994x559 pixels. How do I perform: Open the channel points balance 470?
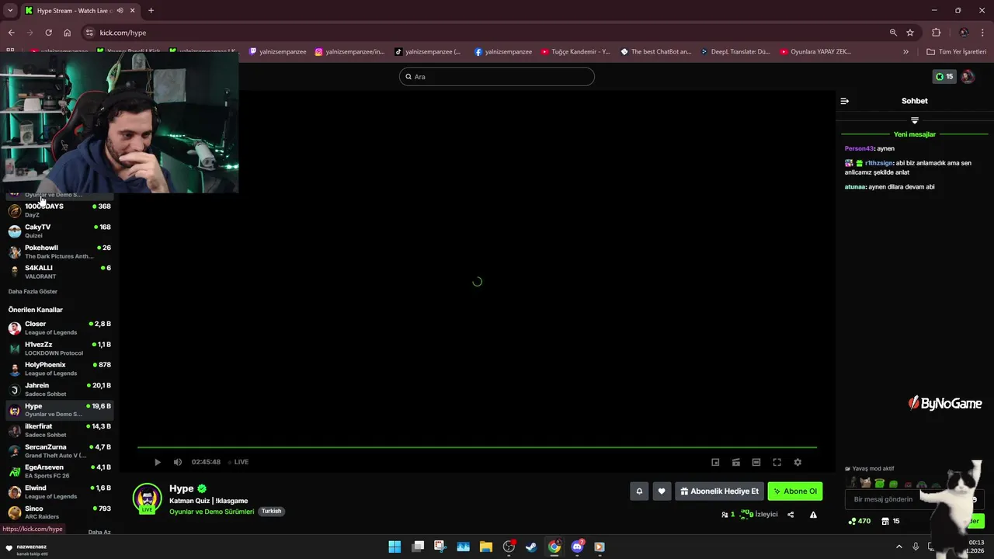point(860,521)
